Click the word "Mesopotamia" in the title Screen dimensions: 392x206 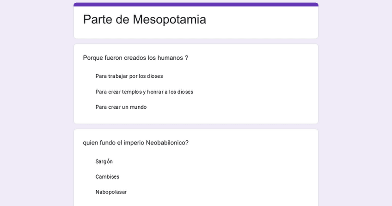coord(169,19)
